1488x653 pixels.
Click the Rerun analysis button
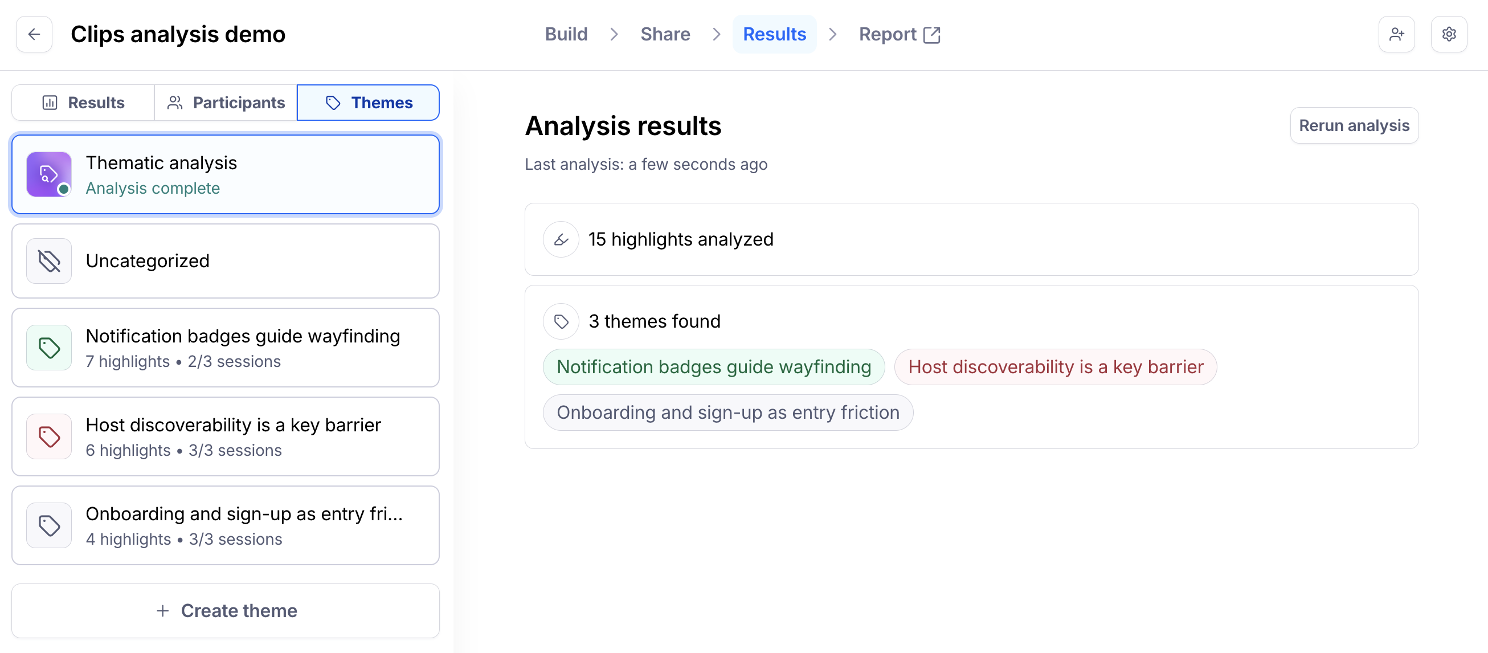click(x=1354, y=125)
